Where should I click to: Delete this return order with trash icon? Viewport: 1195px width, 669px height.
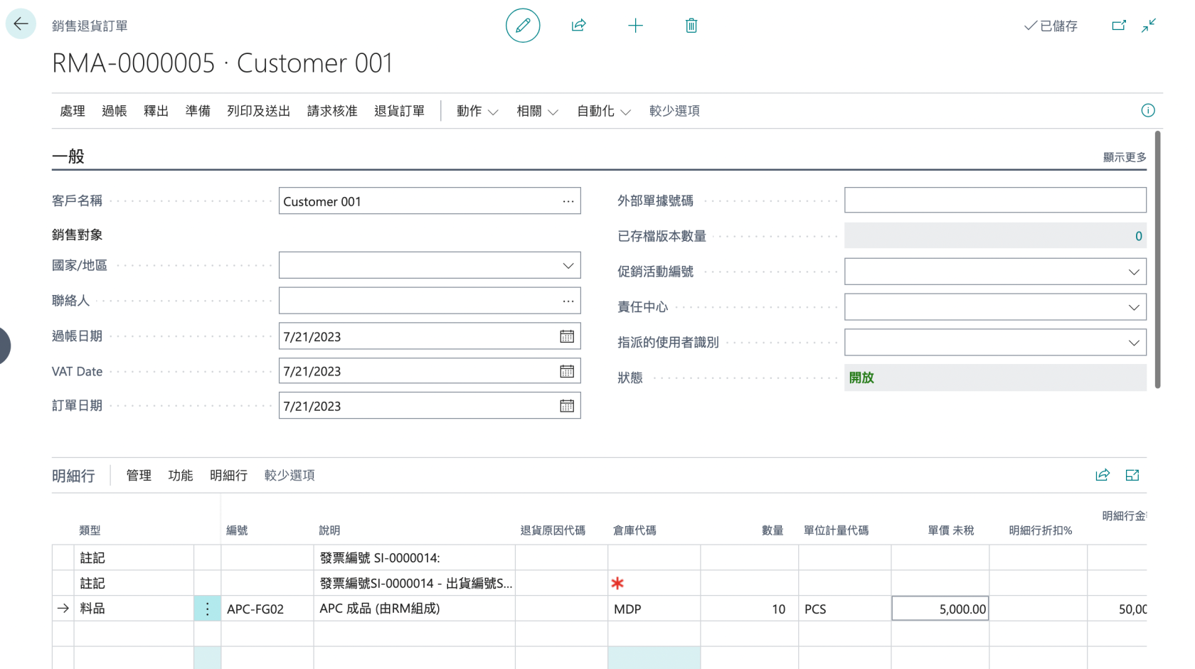tap(691, 26)
